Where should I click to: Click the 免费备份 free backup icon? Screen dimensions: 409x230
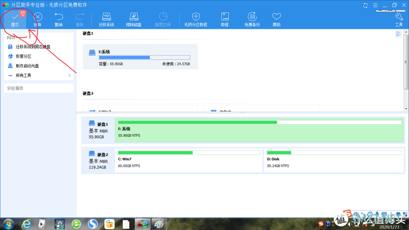pos(252,17)
